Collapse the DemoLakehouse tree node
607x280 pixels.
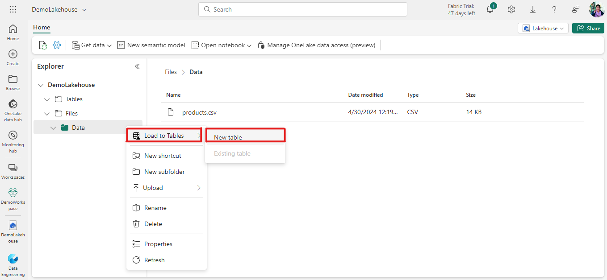[x=41, y=85]
